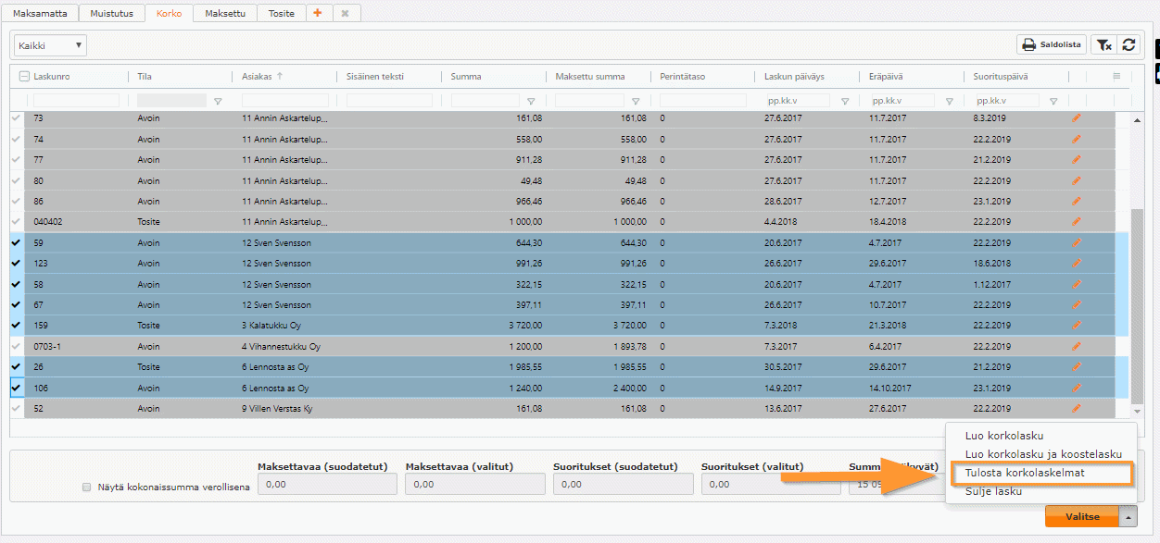The width and height of the screenshot is (1160, 543).
Task: Click the orange Valitse button
Action: click(x=1081, y=517)
